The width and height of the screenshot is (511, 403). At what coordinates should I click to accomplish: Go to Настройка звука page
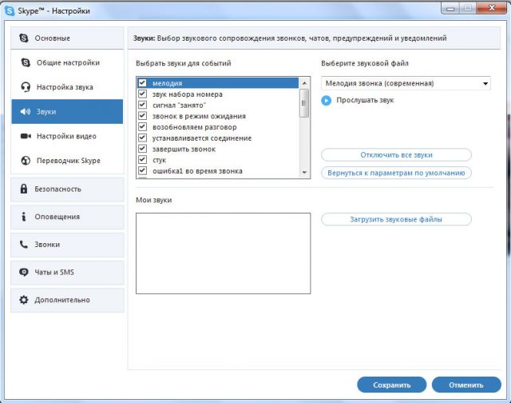[x=67, y=87]
